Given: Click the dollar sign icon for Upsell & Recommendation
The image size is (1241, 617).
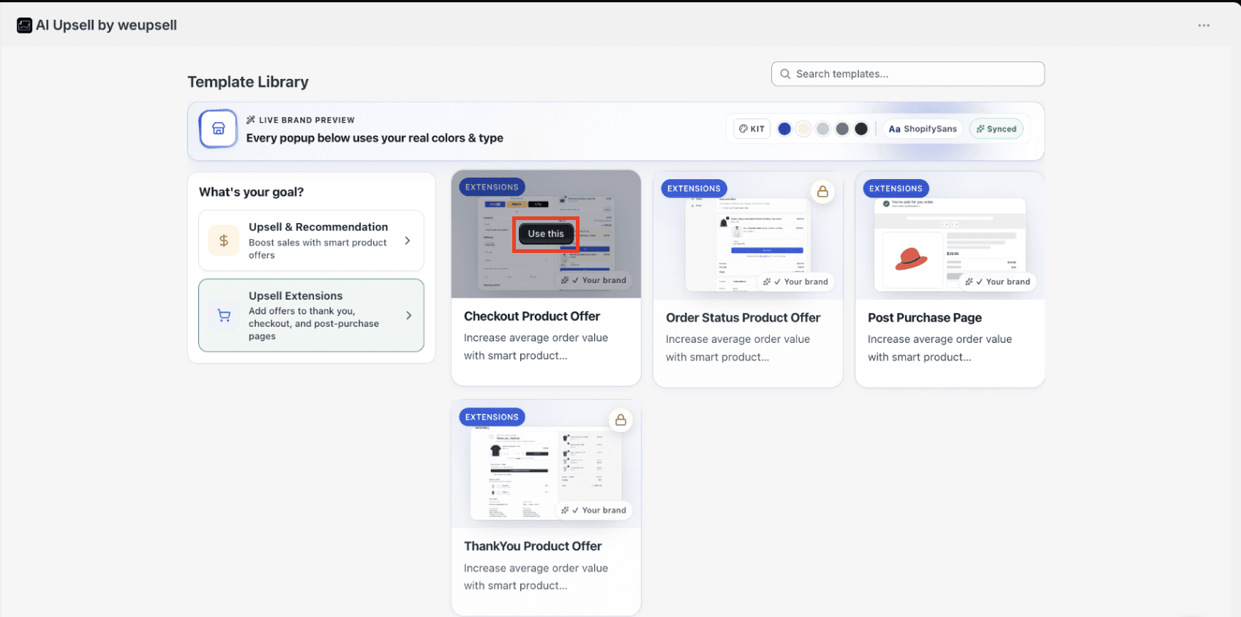Looking at the screenshot, I should pos(224,241).
